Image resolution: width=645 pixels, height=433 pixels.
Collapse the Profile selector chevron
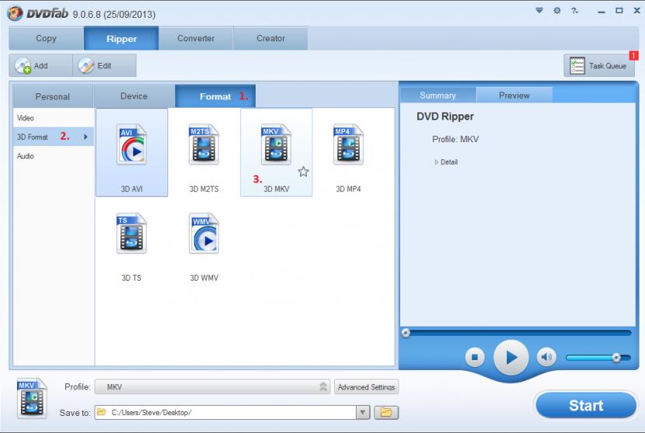point(323,386)
